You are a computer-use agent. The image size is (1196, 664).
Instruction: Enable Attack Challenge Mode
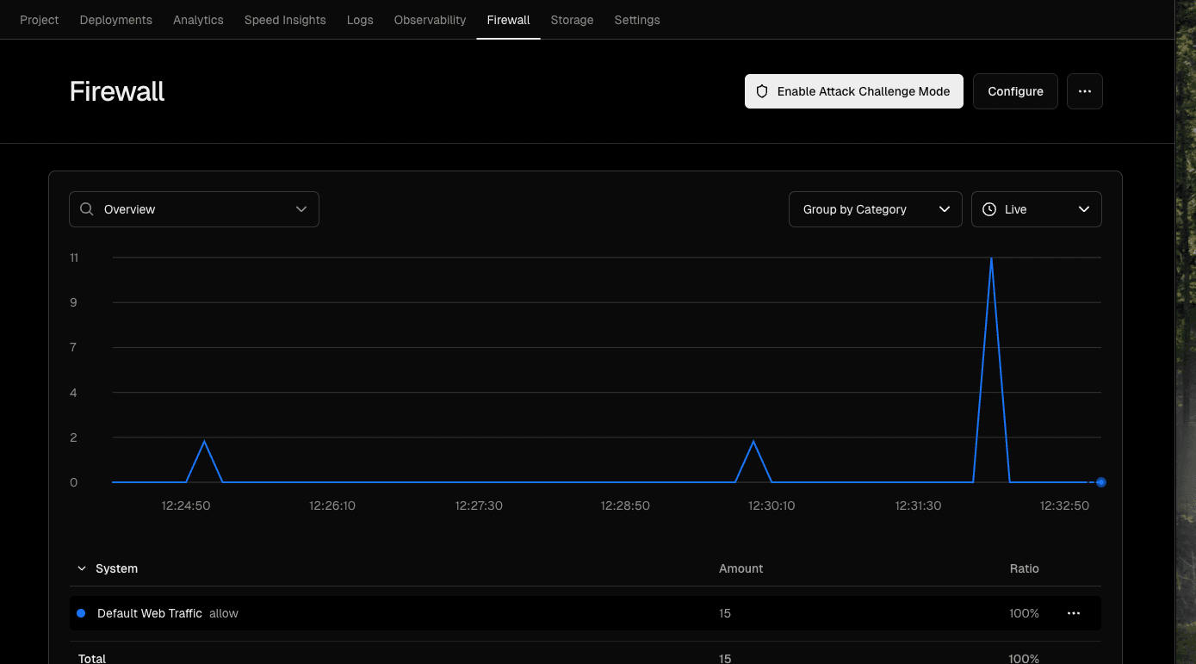click(x=853, y=90)
